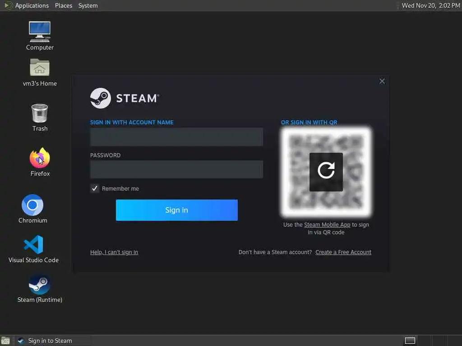
Task: Open the Steam Mobile App link
Action: pos(327,225)
